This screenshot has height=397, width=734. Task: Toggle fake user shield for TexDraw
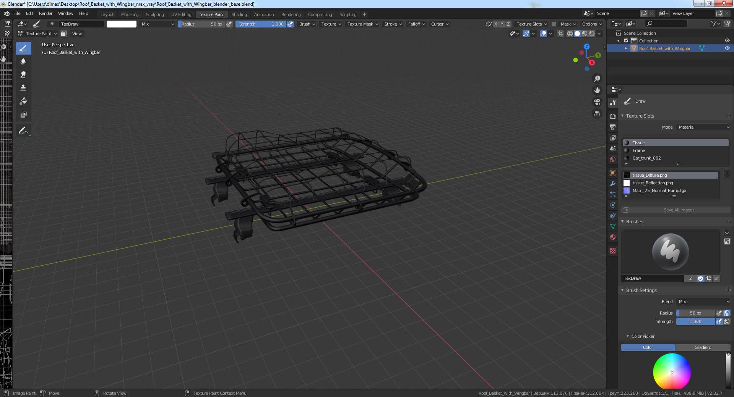click(700, 278)
